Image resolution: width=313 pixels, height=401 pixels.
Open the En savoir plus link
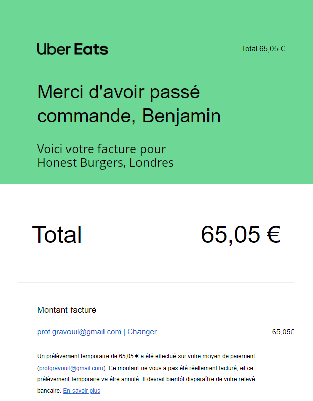click(82, 391)
